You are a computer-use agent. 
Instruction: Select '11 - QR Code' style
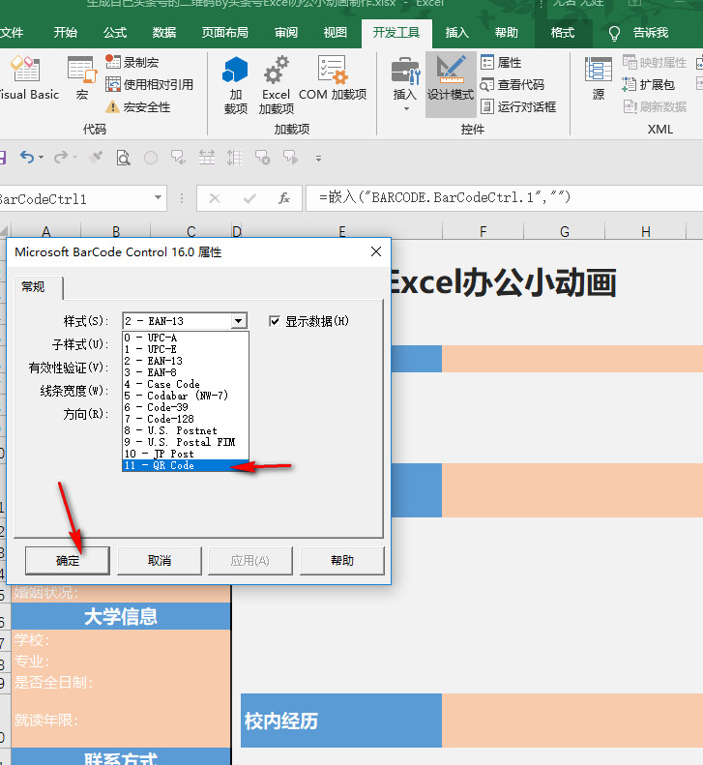click(x=186, y=465)
